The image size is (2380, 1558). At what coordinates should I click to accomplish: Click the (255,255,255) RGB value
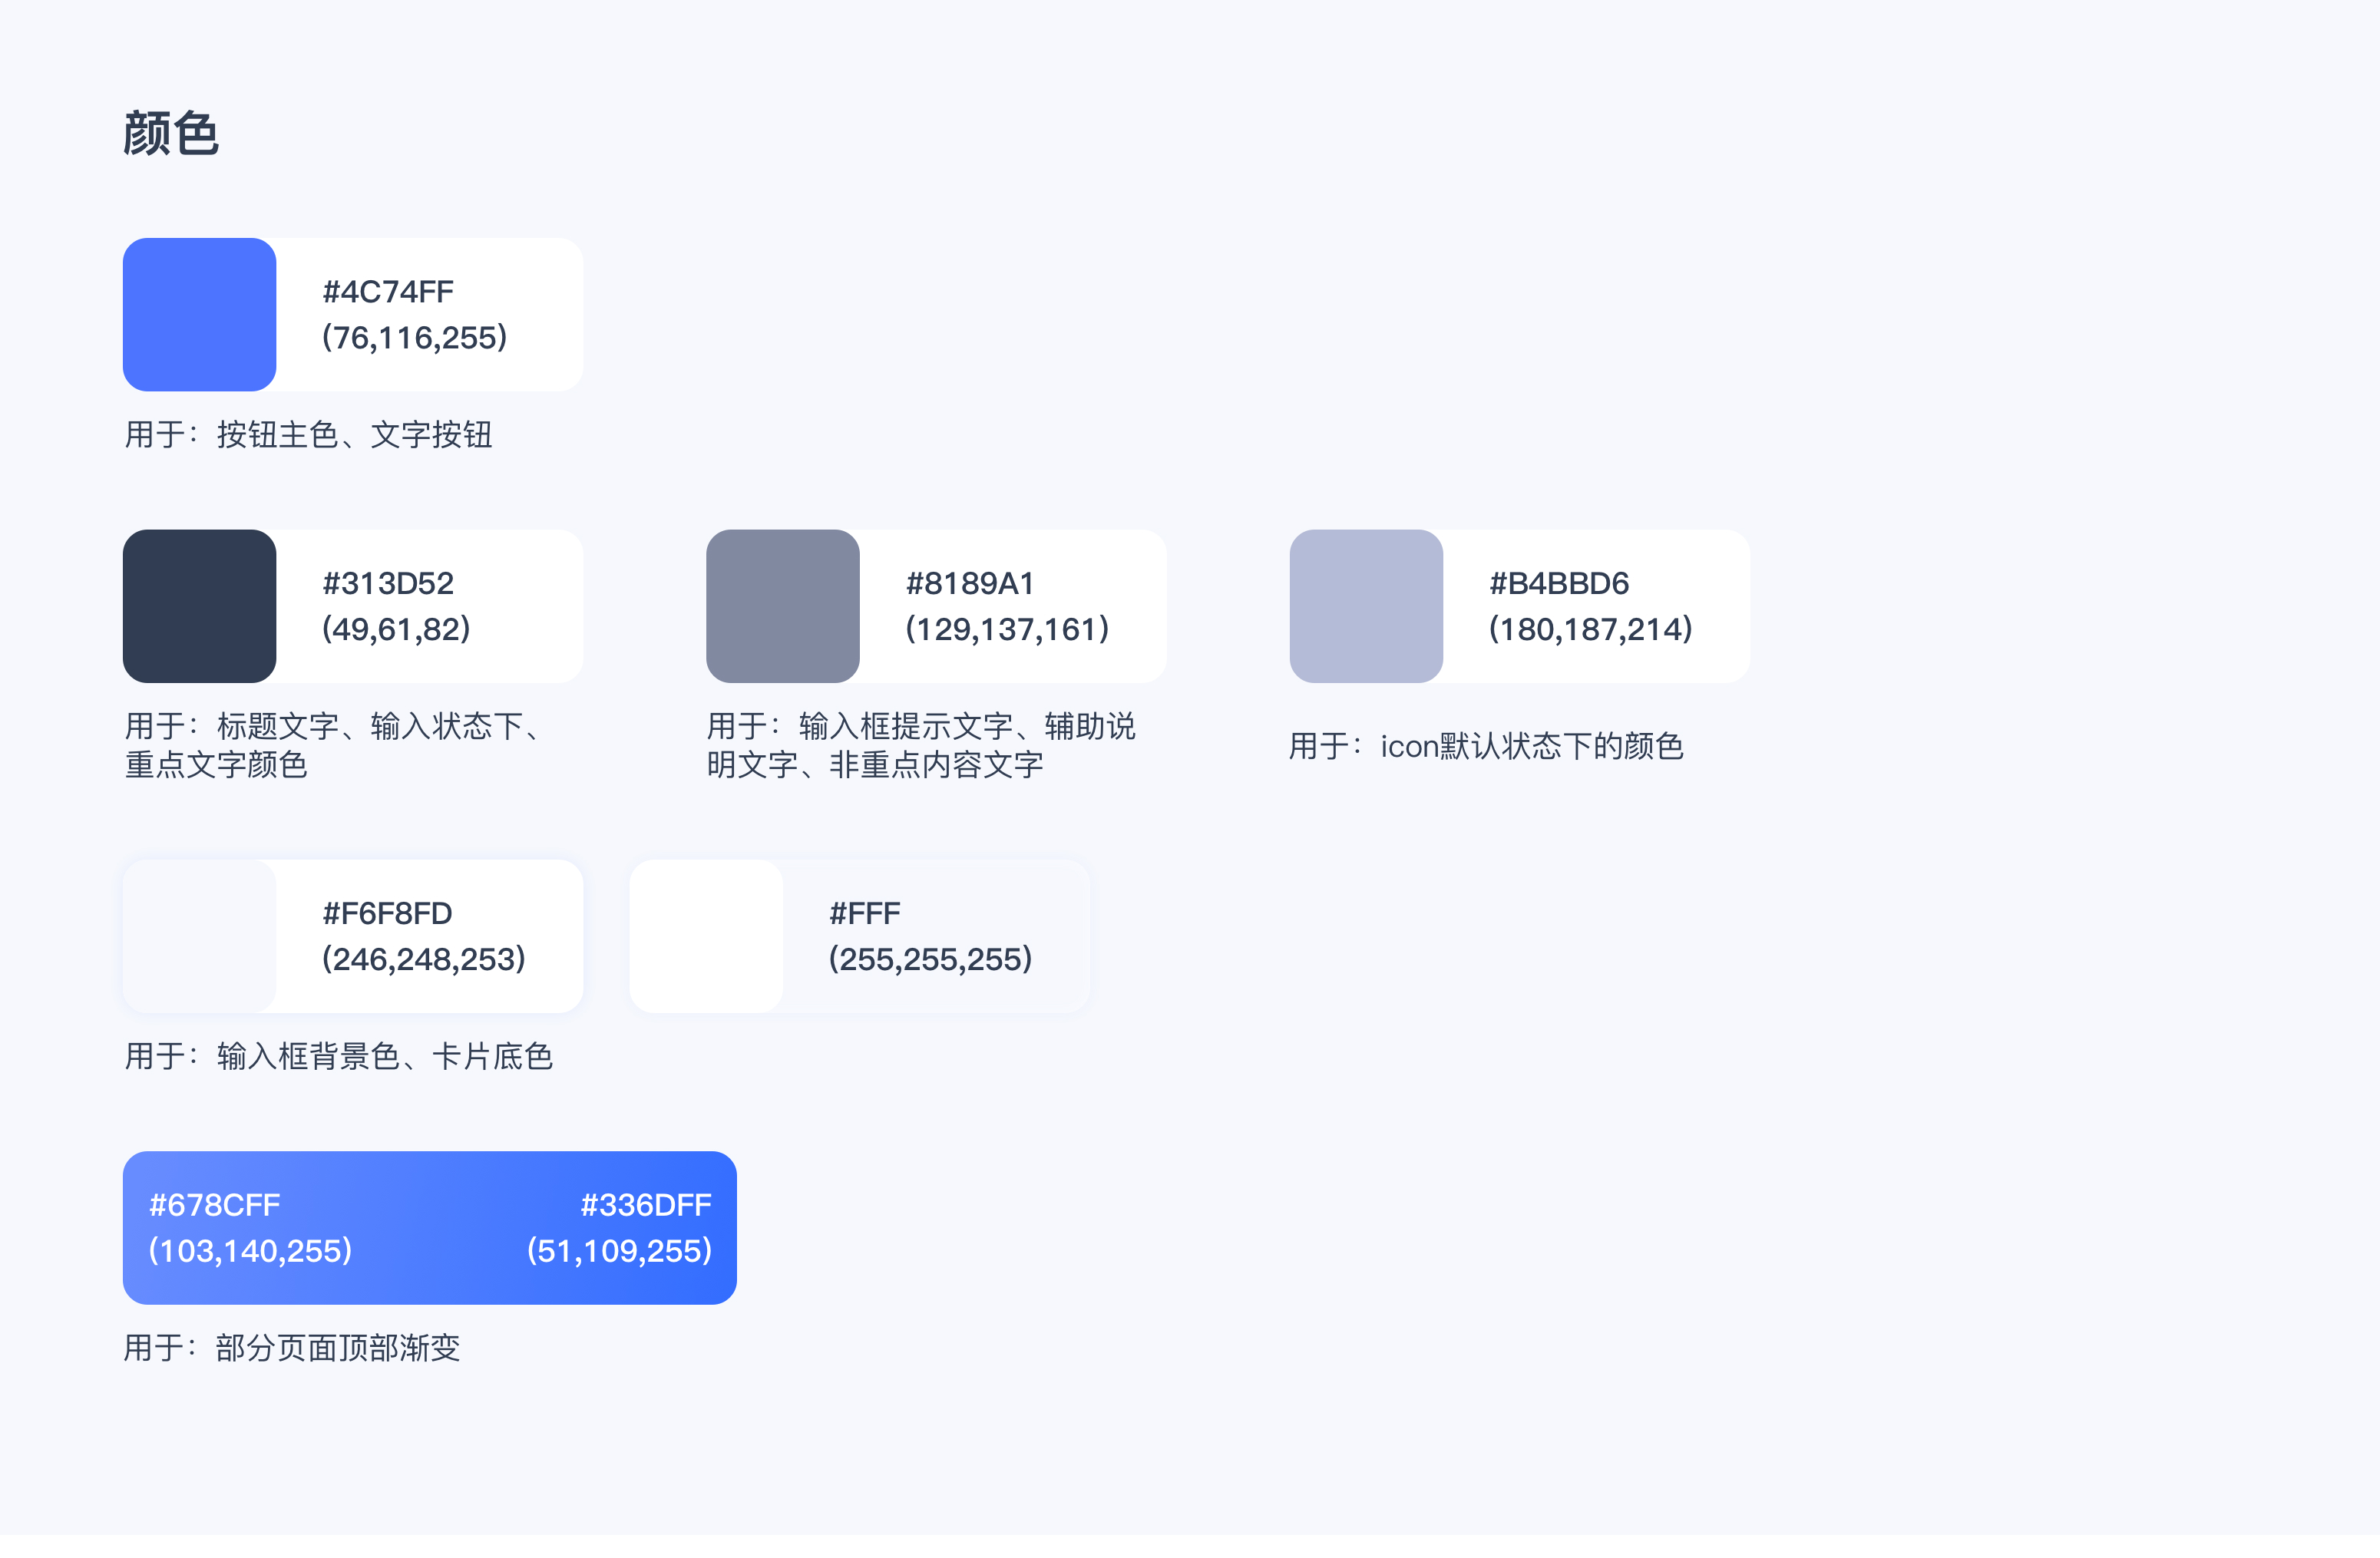click(930, 959)
